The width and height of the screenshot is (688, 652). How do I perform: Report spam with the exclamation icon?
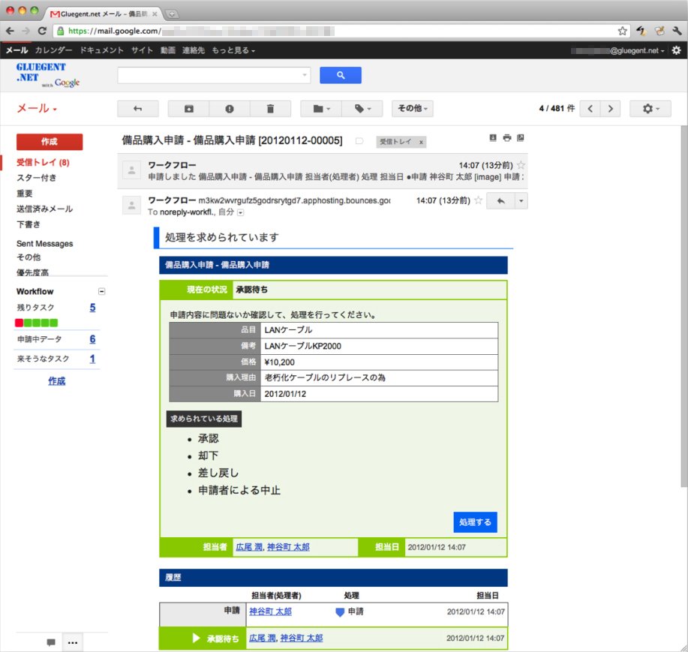click(x=230, y=108)
